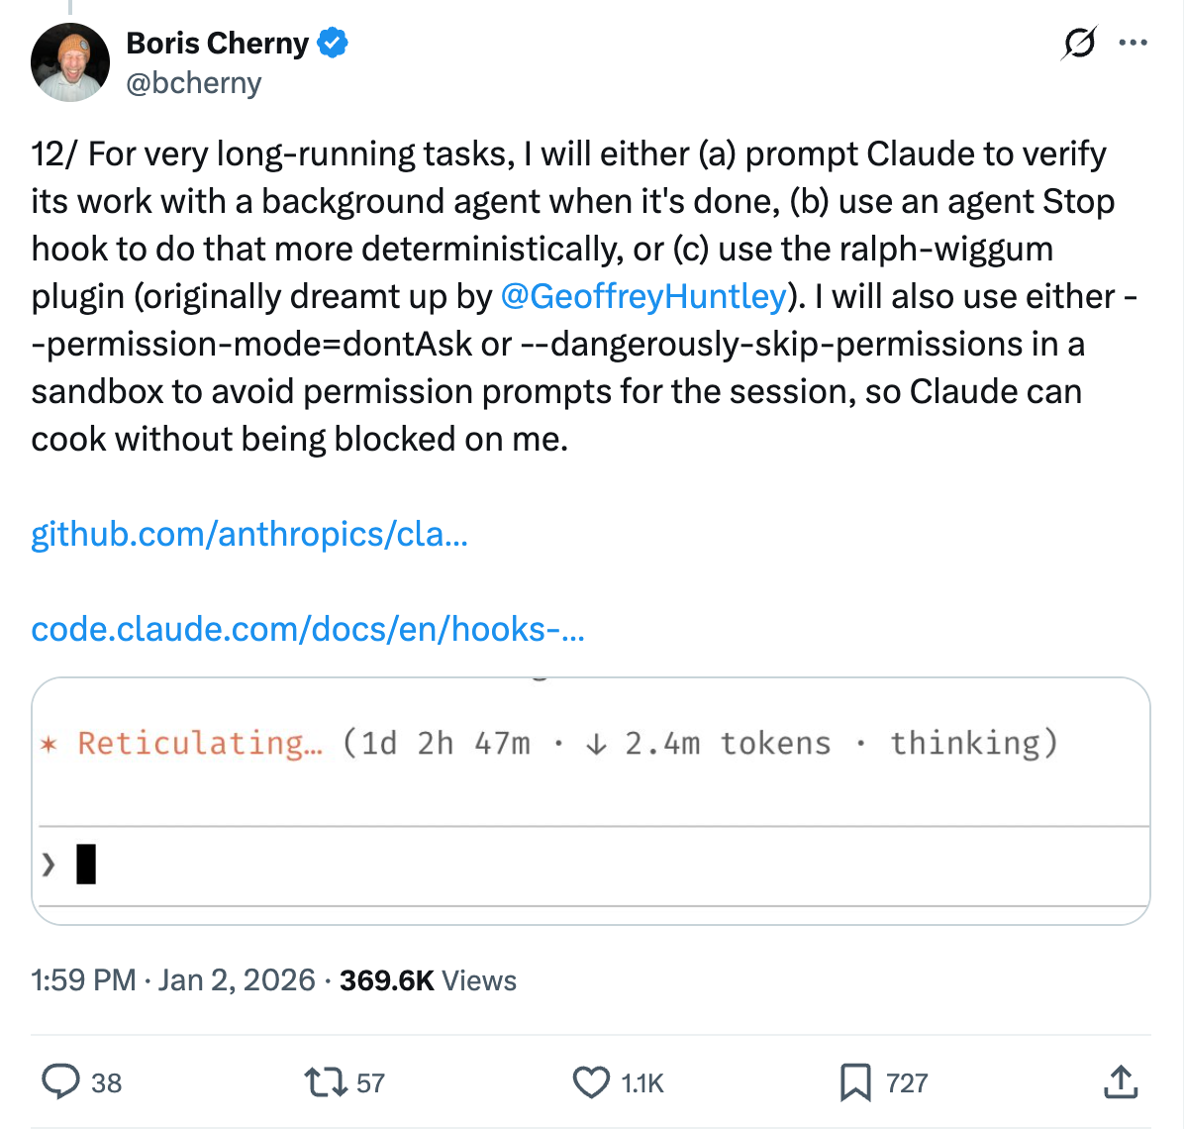Open Boris Cherny's profile avatar

pyautogui.click(x=69, y=62)
